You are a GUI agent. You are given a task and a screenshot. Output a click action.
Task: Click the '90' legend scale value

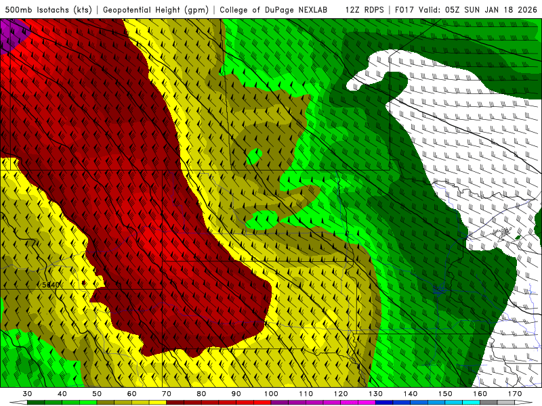click(236, 394)
